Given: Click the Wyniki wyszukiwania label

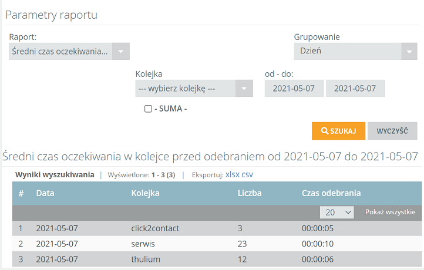Looking at the screenshot, I should (55, 175).
